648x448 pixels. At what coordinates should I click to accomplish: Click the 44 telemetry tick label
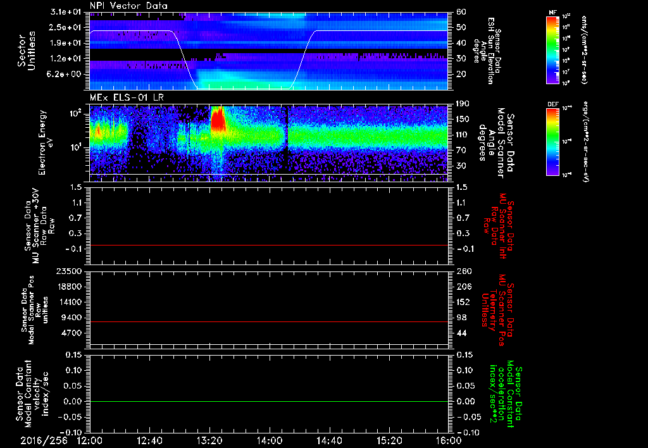click(x=461, y=333)
